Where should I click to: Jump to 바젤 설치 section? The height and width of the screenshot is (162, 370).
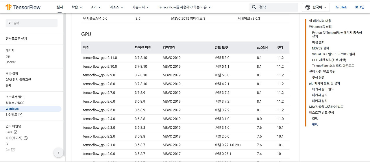click(x=318, y=42)
